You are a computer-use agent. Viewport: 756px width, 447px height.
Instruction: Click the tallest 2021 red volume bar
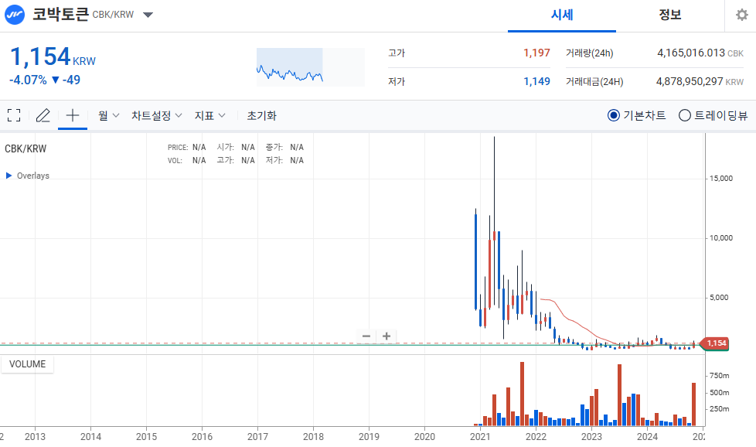(x=522, y=394)
